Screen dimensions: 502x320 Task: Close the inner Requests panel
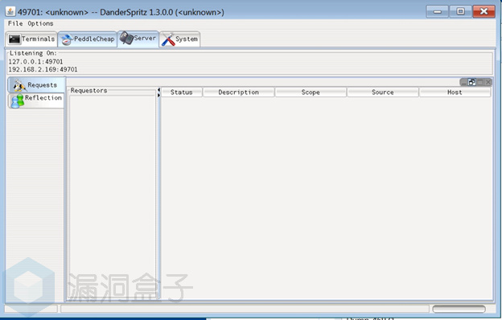(488, 82)
